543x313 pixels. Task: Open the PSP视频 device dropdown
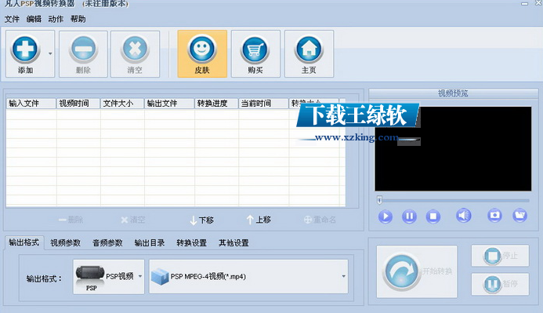point(109,277)
